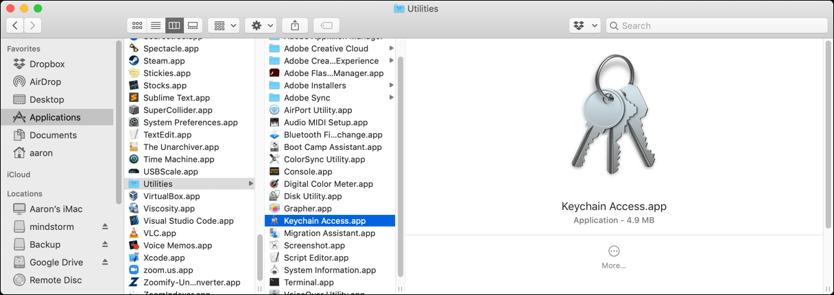Select Disk Utility.app in the list
The width and height of the screenshot is (834, 295).
[313, 196]
